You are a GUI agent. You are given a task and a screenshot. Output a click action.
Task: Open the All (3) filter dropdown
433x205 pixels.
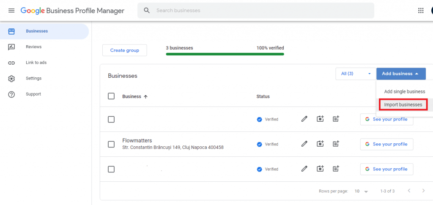[x=356, y=74]
